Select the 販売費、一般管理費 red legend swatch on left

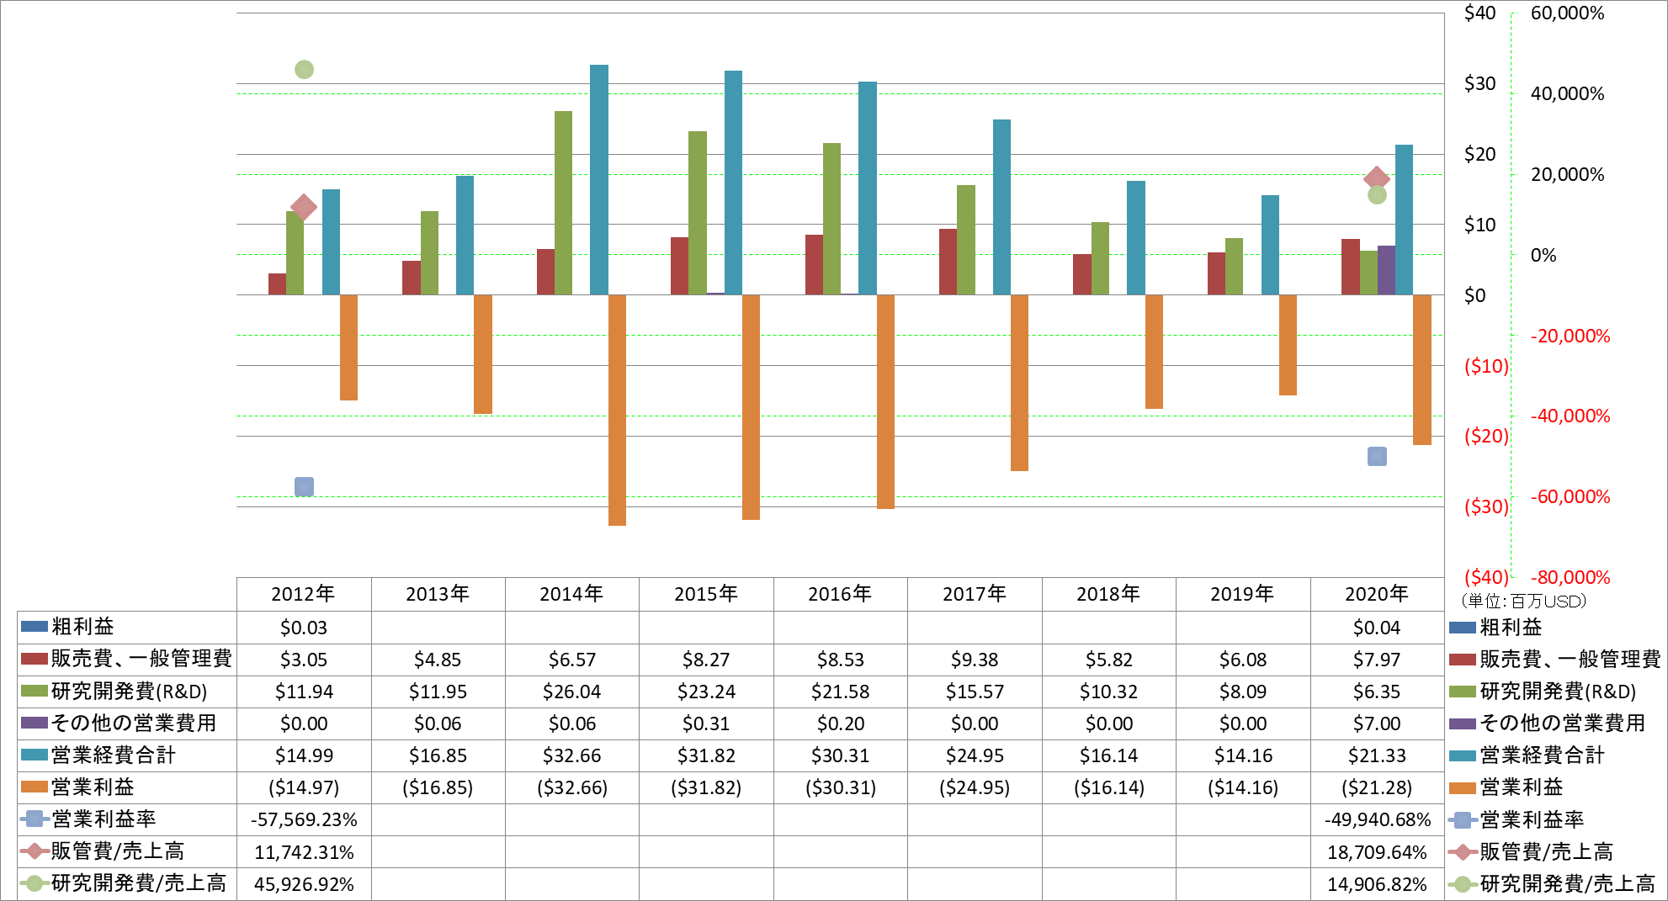point(35,659)
